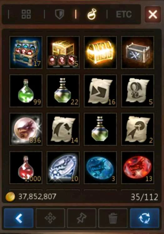This screenshot has width=164, height=234.
Task: Select the fast-forward arrow scroll with 16
Action: coord(100,91)
